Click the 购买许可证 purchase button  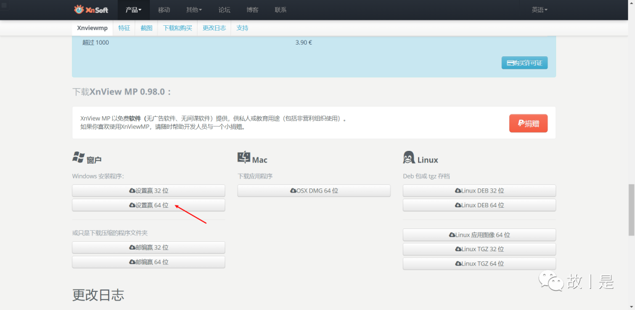pos(524,63)
